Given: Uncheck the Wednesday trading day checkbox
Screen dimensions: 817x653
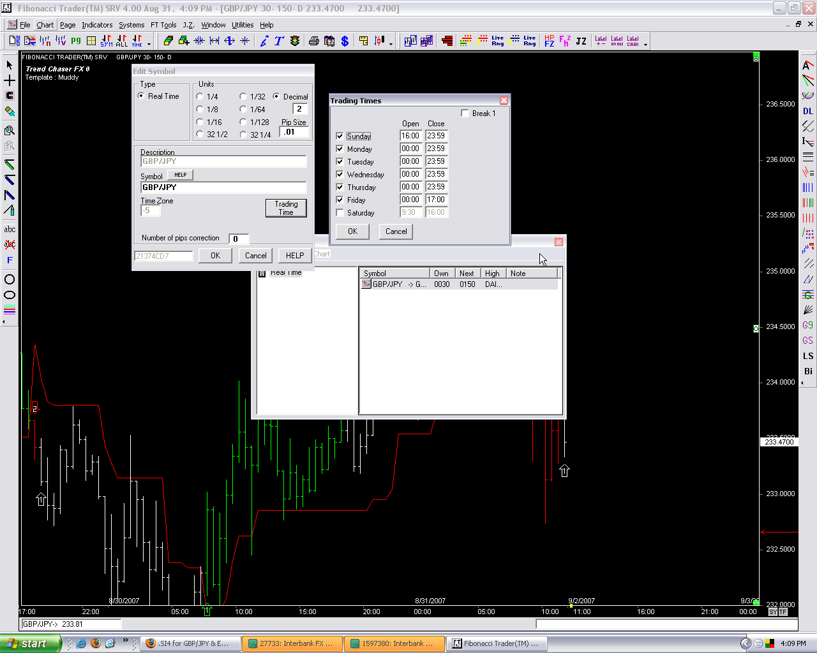Looking at the screenshot, I should tap(340, 174).
